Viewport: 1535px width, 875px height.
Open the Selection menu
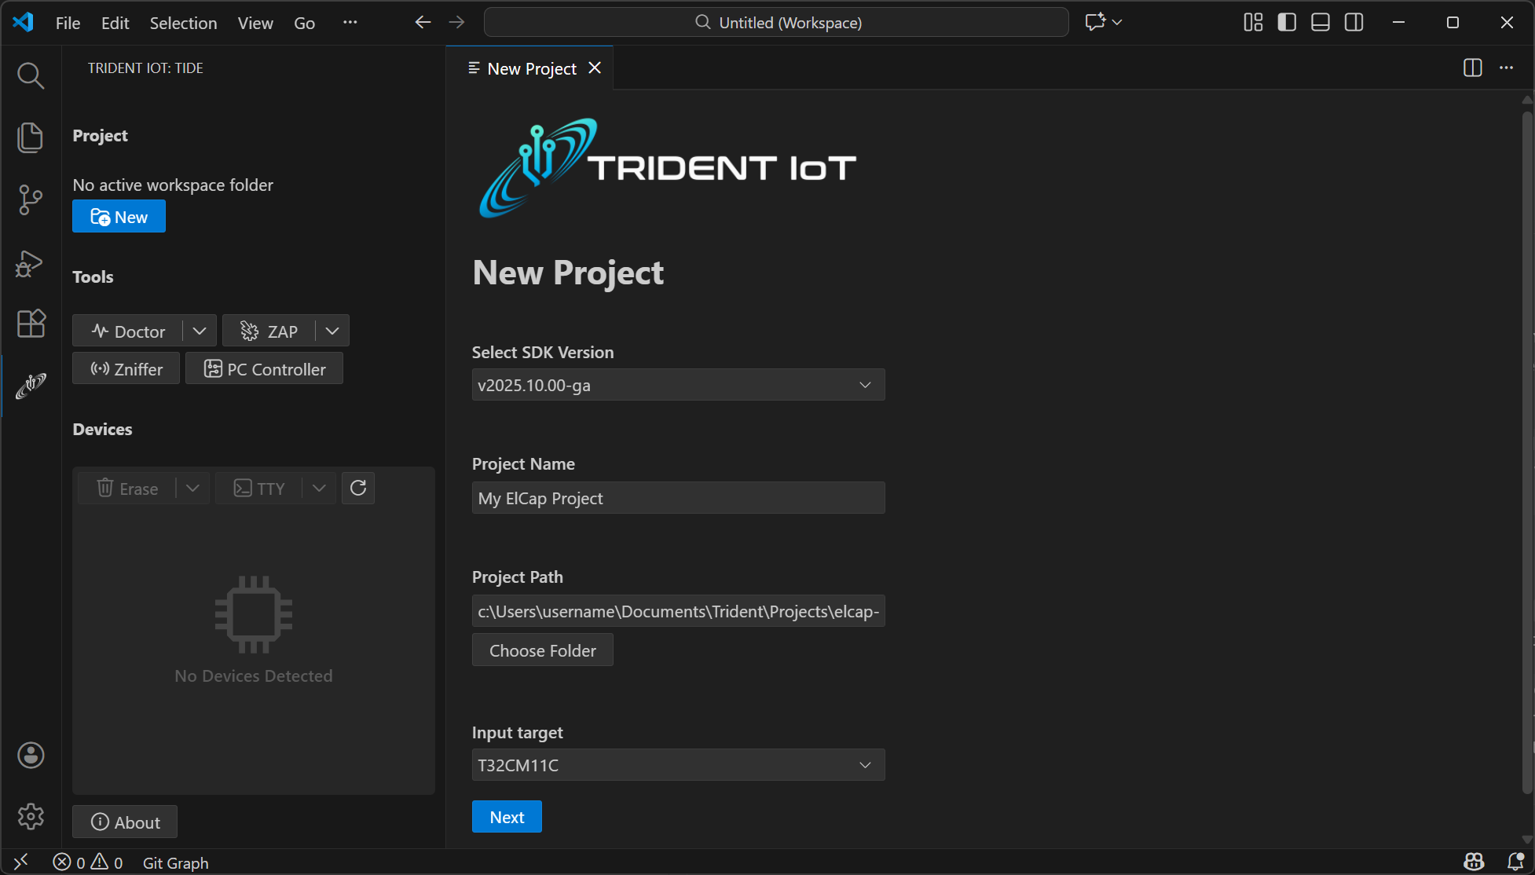coord(183,23)
